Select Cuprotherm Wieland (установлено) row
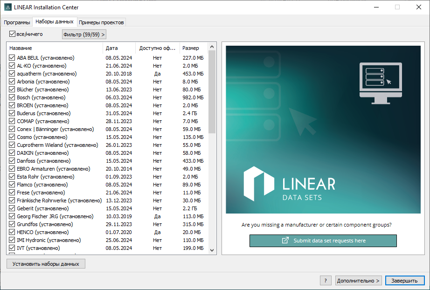This screenshot has width=430, height=290. pos(107,145)
